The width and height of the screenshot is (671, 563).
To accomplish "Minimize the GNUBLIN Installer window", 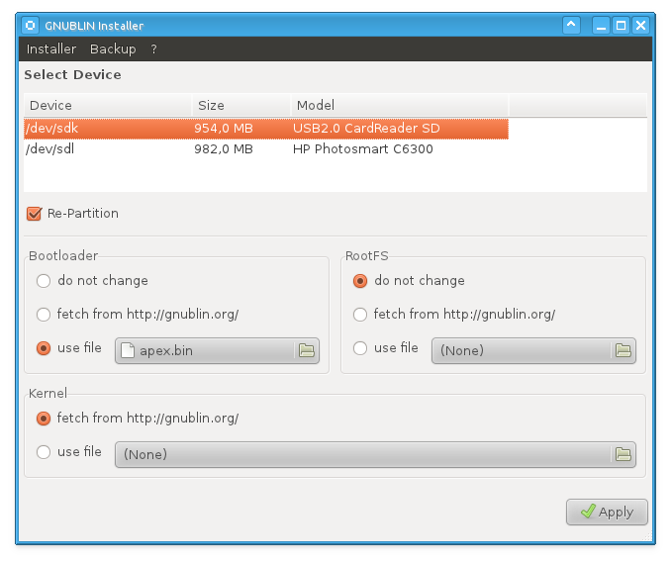I will coord(601,26).
